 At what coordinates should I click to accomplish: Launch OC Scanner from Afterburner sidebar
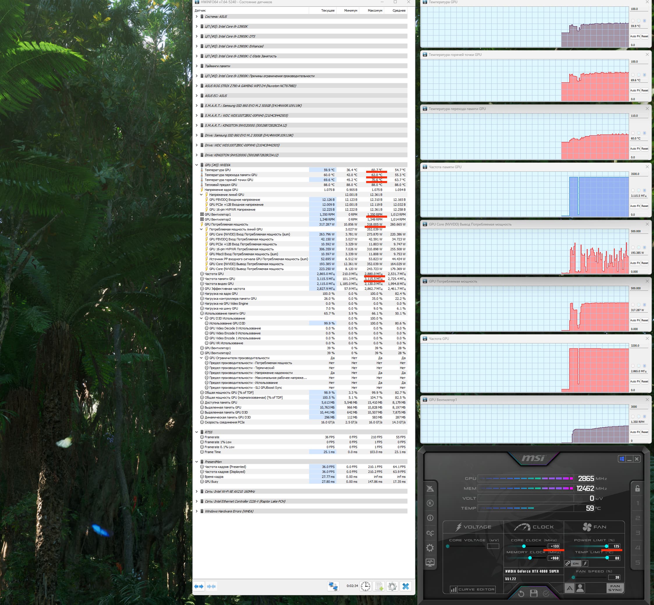(x=430, y=533)
